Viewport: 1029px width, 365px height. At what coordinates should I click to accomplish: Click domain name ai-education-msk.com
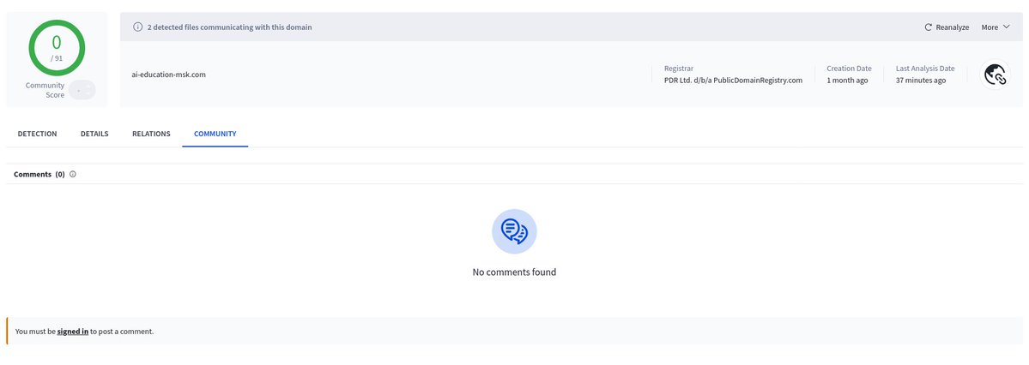169,75
